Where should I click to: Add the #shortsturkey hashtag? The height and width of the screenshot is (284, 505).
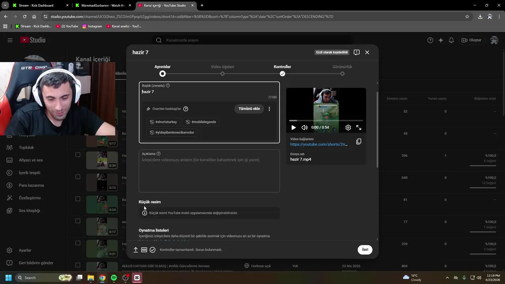[x=164, y=122]
